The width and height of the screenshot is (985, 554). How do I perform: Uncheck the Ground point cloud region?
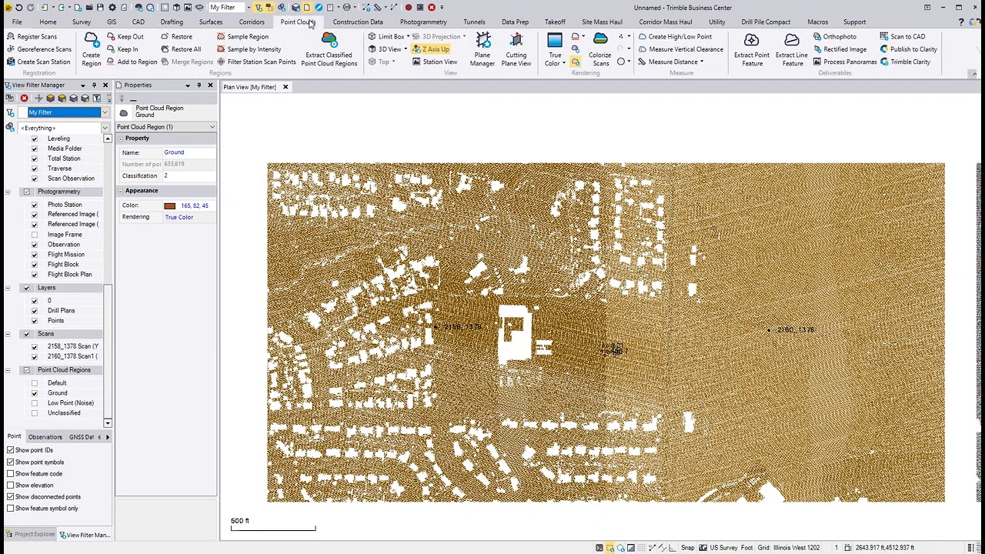click(x=34, y=393)
